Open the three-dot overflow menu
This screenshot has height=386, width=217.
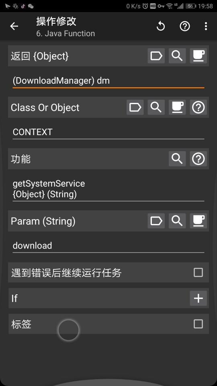pyautogui.click(x=206, y=26)
